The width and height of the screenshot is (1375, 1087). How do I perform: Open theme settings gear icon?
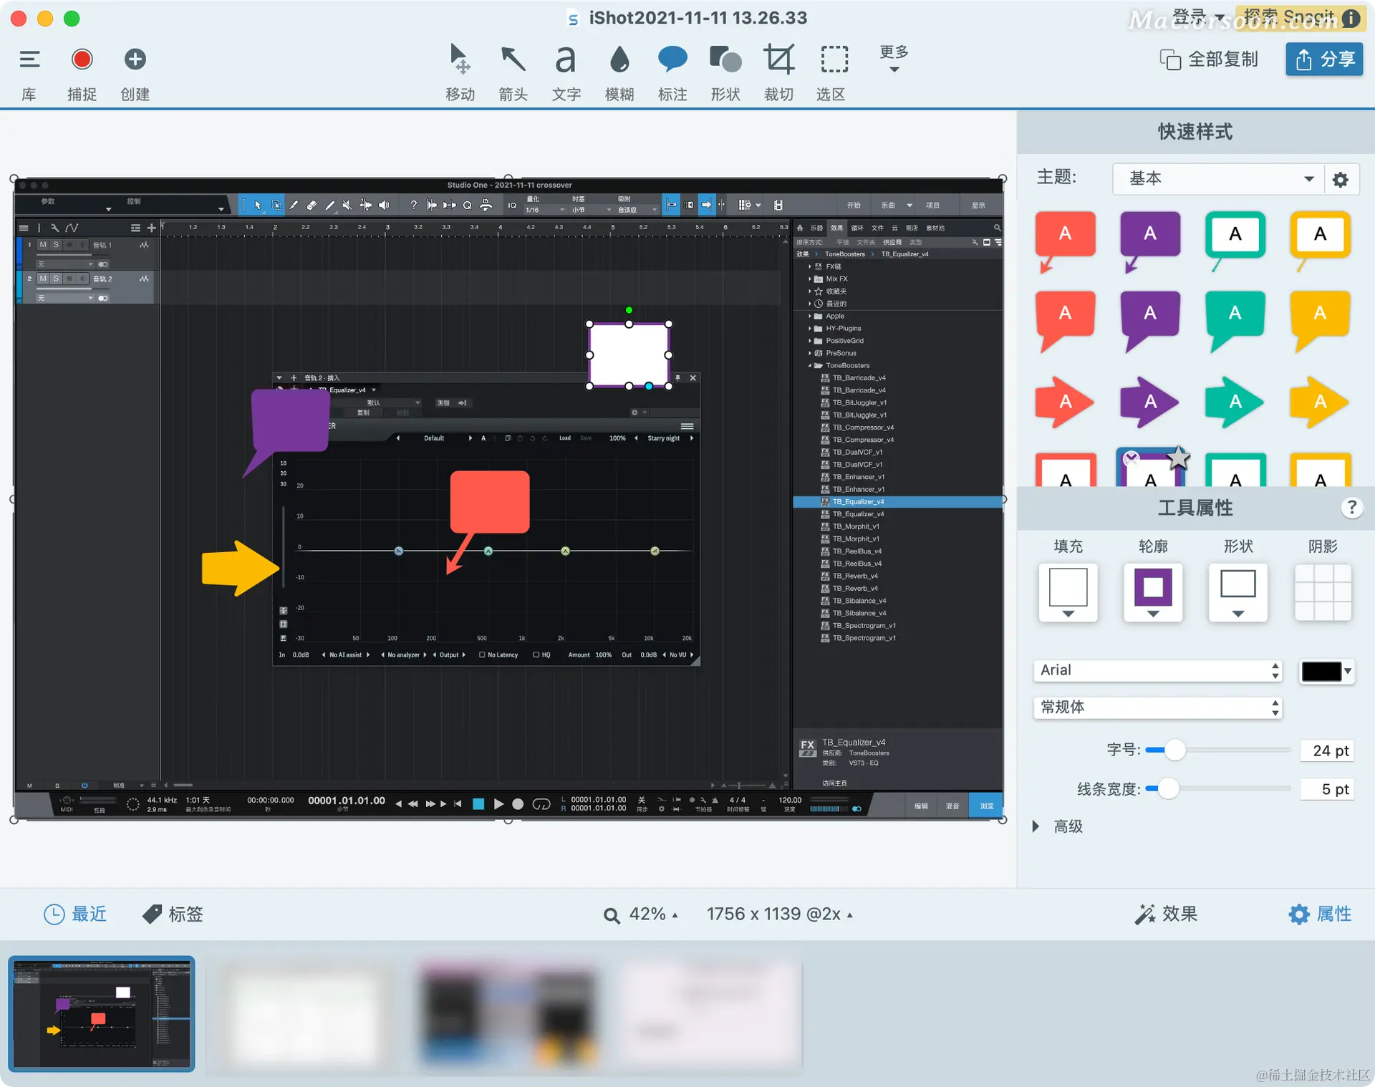(1341, 179)
